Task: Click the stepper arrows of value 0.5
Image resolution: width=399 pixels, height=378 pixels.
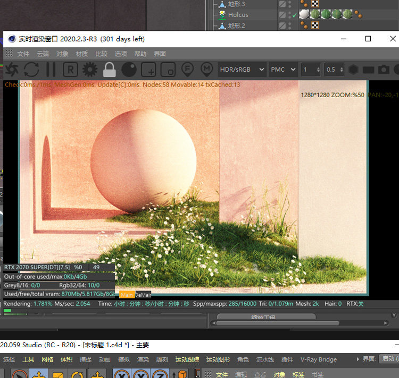Action: 342,70
